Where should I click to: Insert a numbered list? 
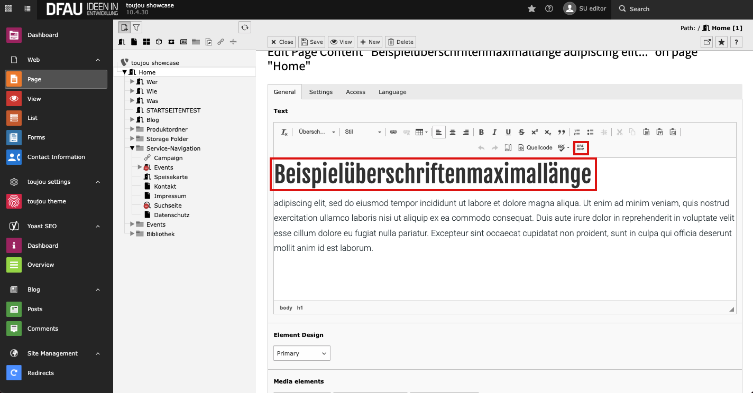pyautogui.click(x=577, y=133)
